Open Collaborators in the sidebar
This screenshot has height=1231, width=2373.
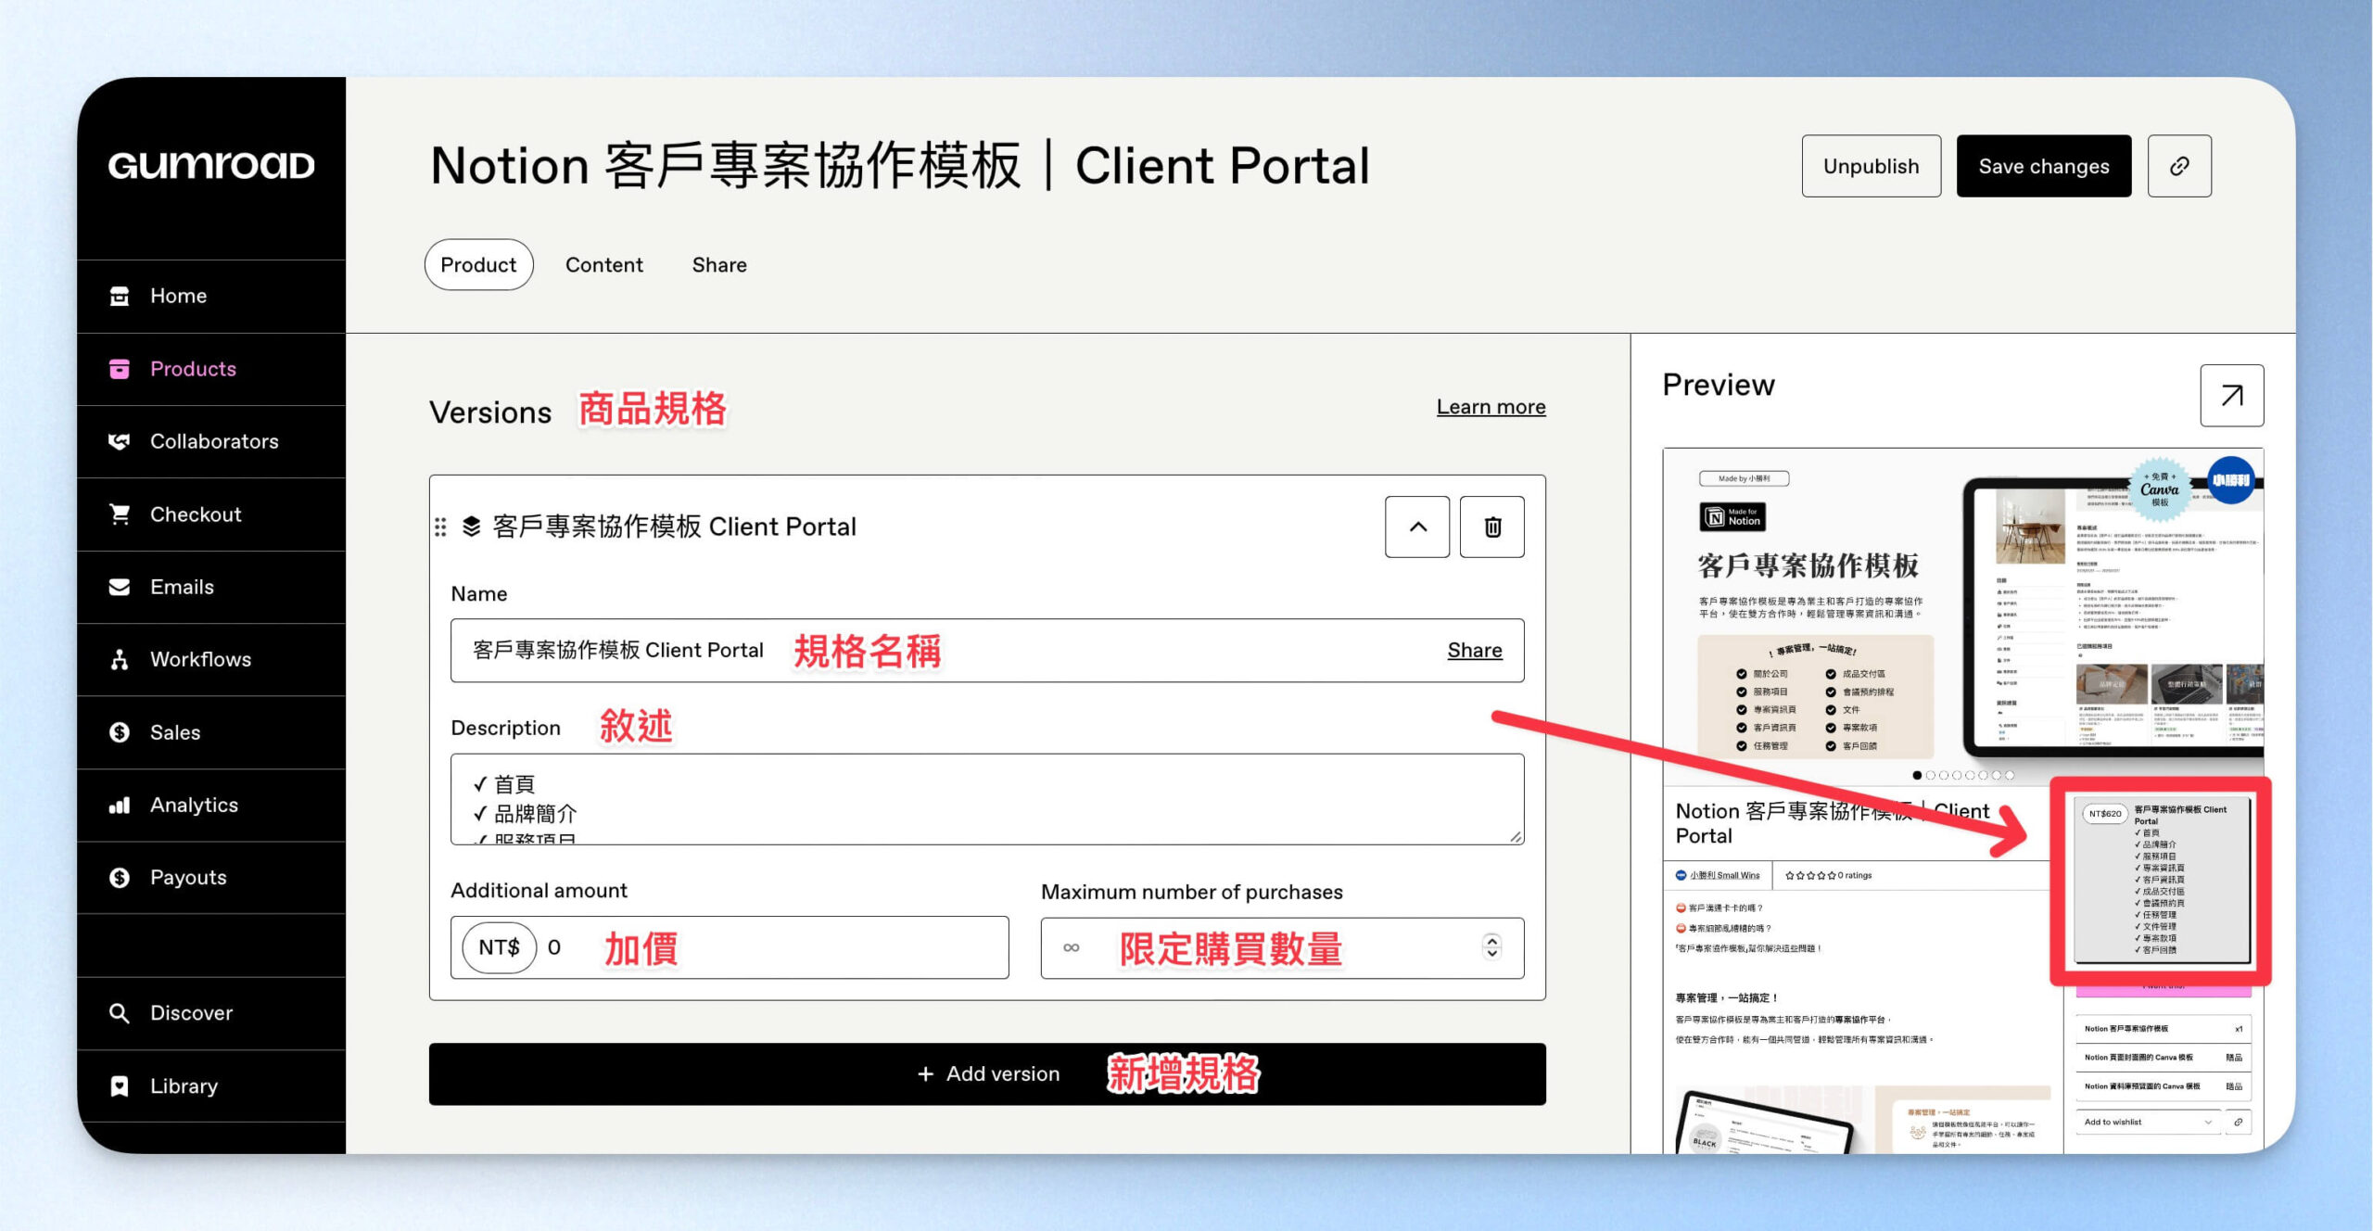point(211,441)
